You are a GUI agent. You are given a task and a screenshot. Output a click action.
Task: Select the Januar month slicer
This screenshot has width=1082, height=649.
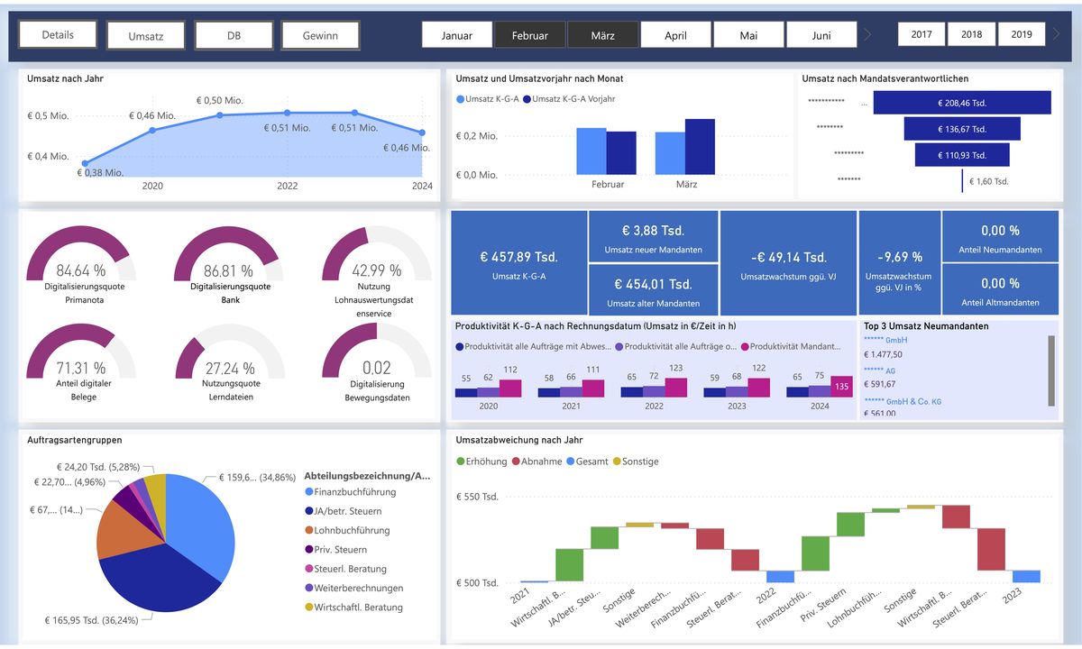pyautogui.click(x=457, y=35)
